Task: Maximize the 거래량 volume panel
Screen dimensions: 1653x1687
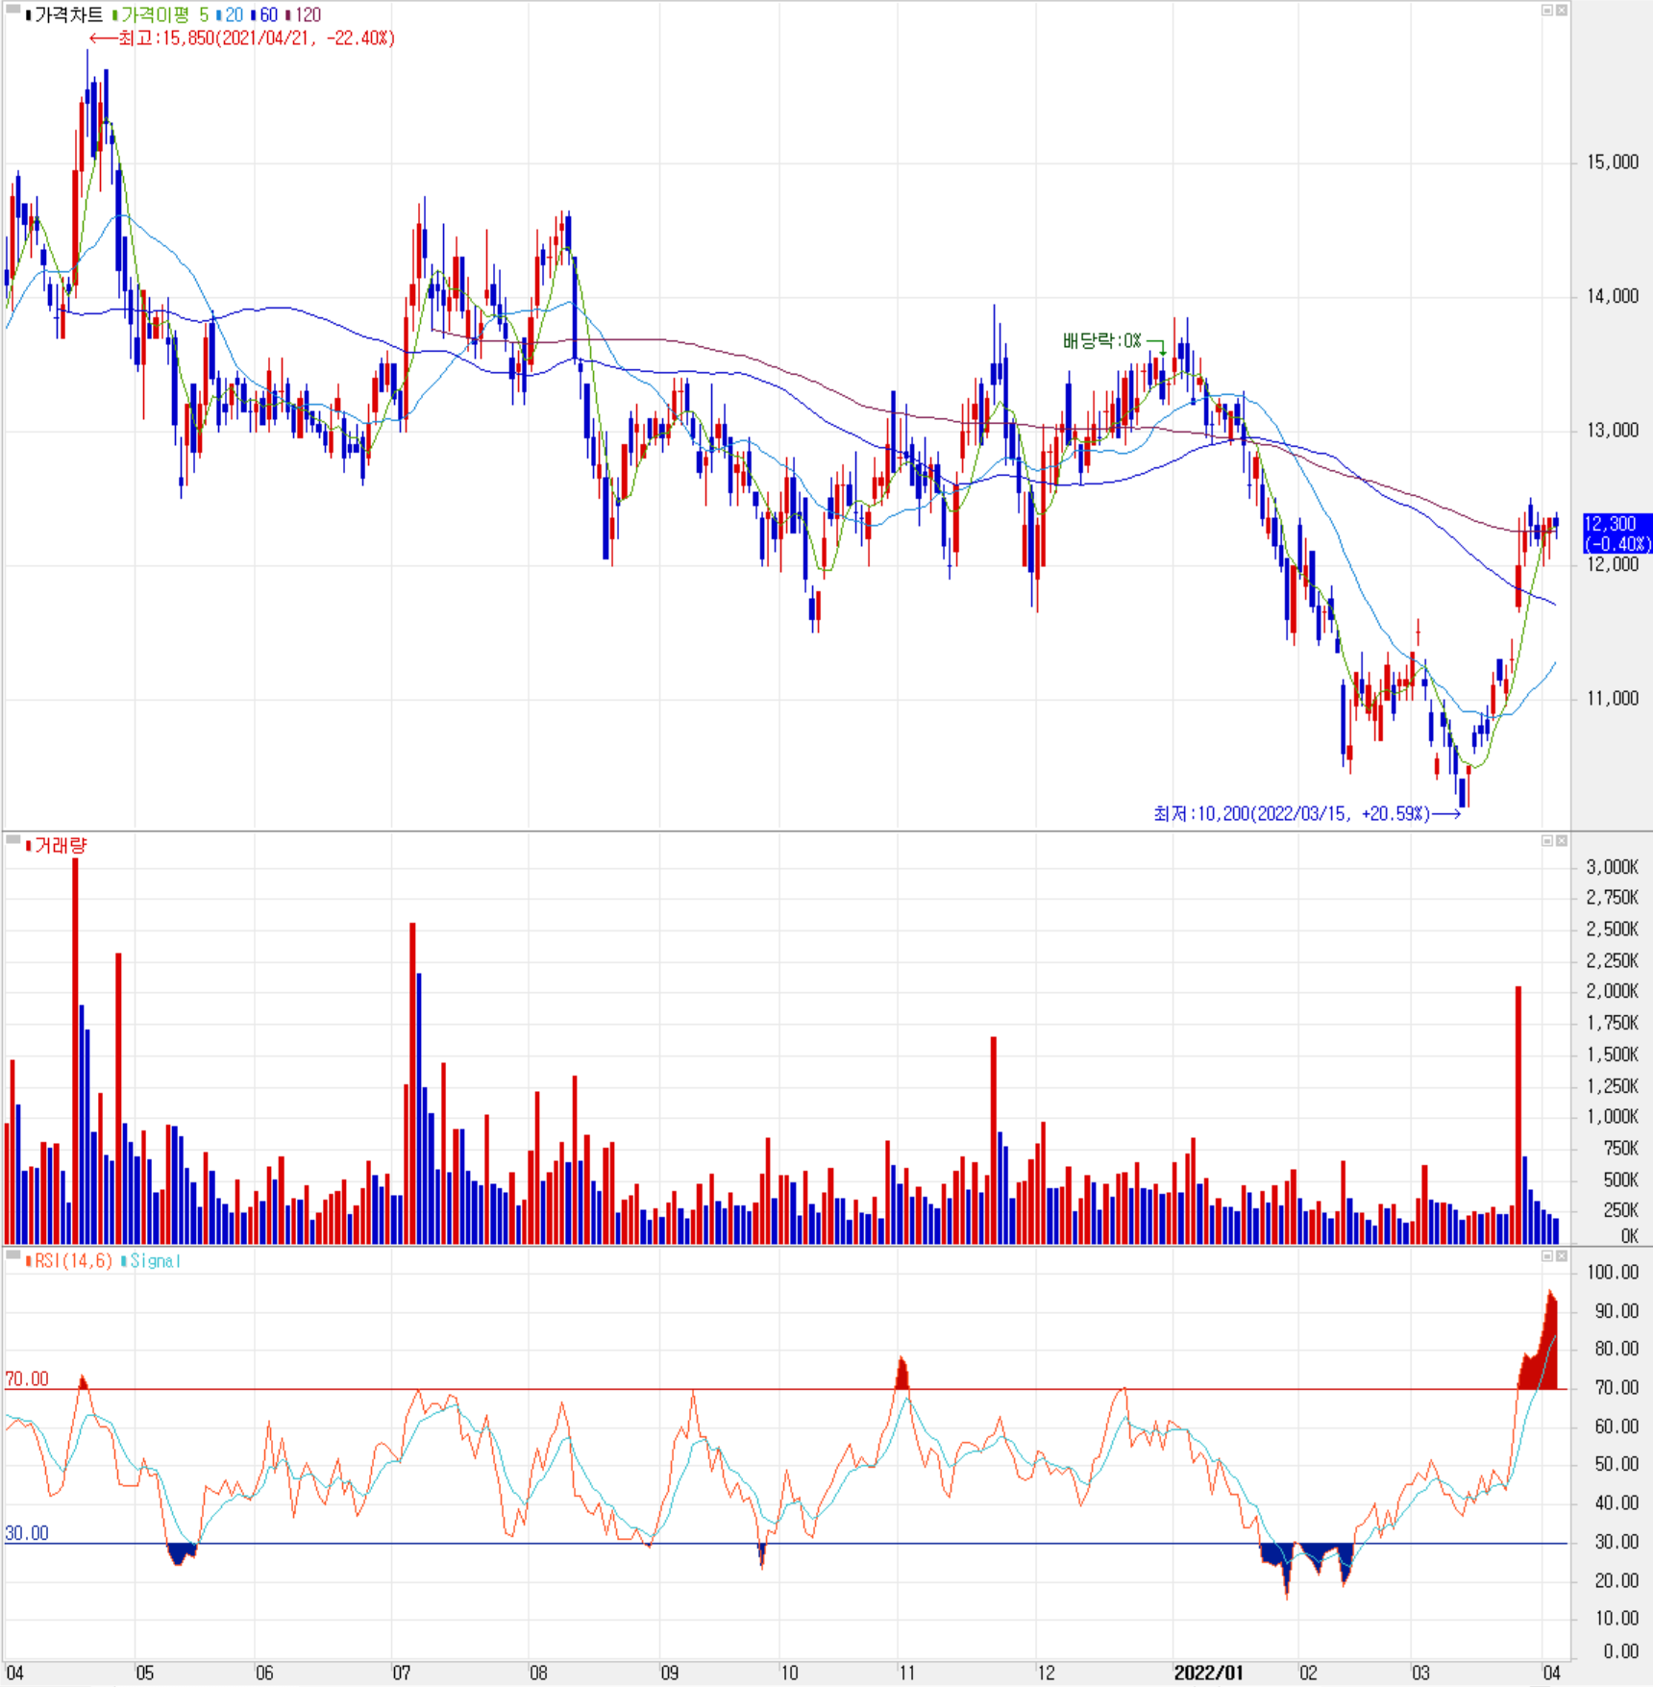Action: [1547, 841]
